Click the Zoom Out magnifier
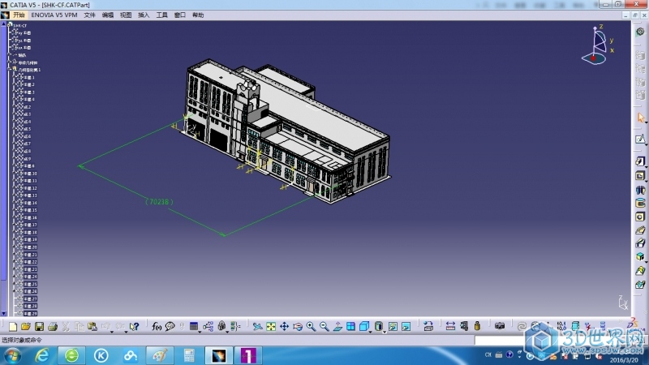This screenshot has width=649, height=365. [x=324, y=327]
